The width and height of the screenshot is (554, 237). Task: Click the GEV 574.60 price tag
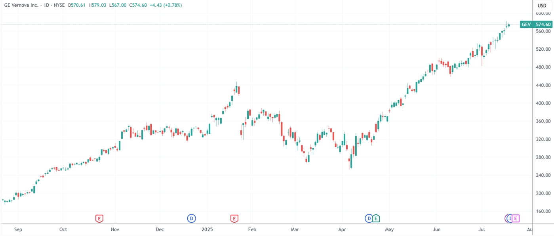point(536,25)
